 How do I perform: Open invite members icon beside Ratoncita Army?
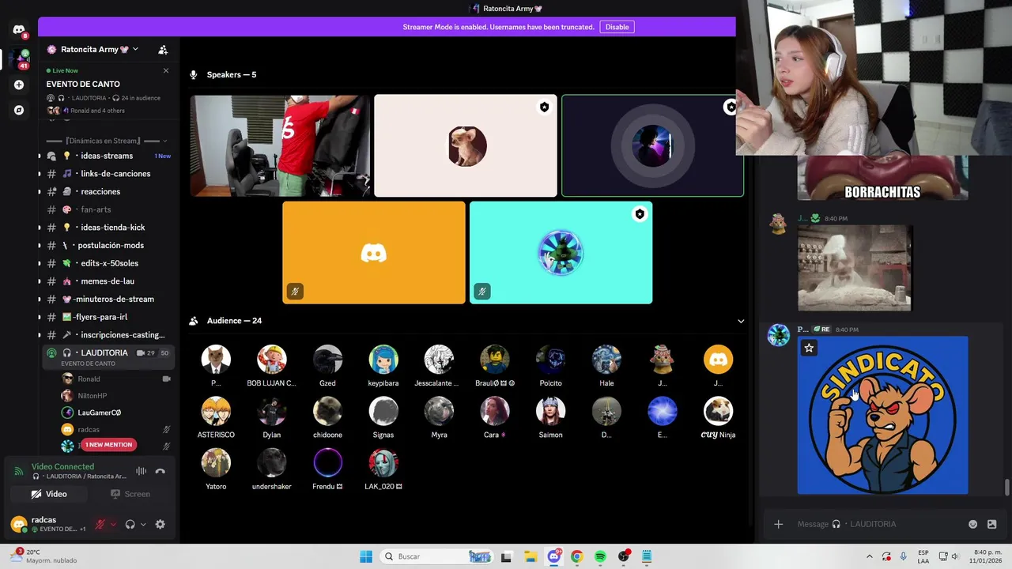(163, 49)
